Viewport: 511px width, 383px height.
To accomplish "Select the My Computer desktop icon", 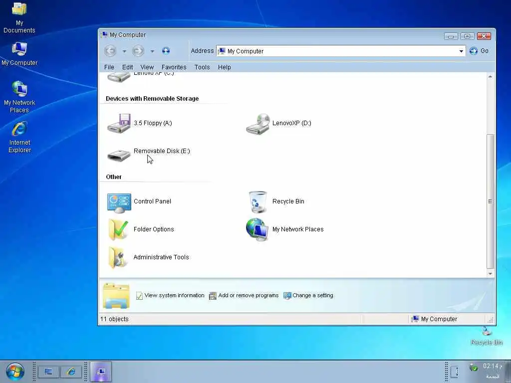I will point(19,54).
